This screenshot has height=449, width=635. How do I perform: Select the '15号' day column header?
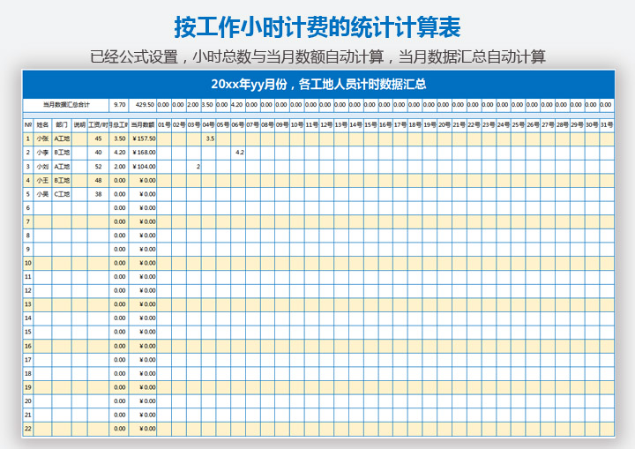[x=370, y=124]
